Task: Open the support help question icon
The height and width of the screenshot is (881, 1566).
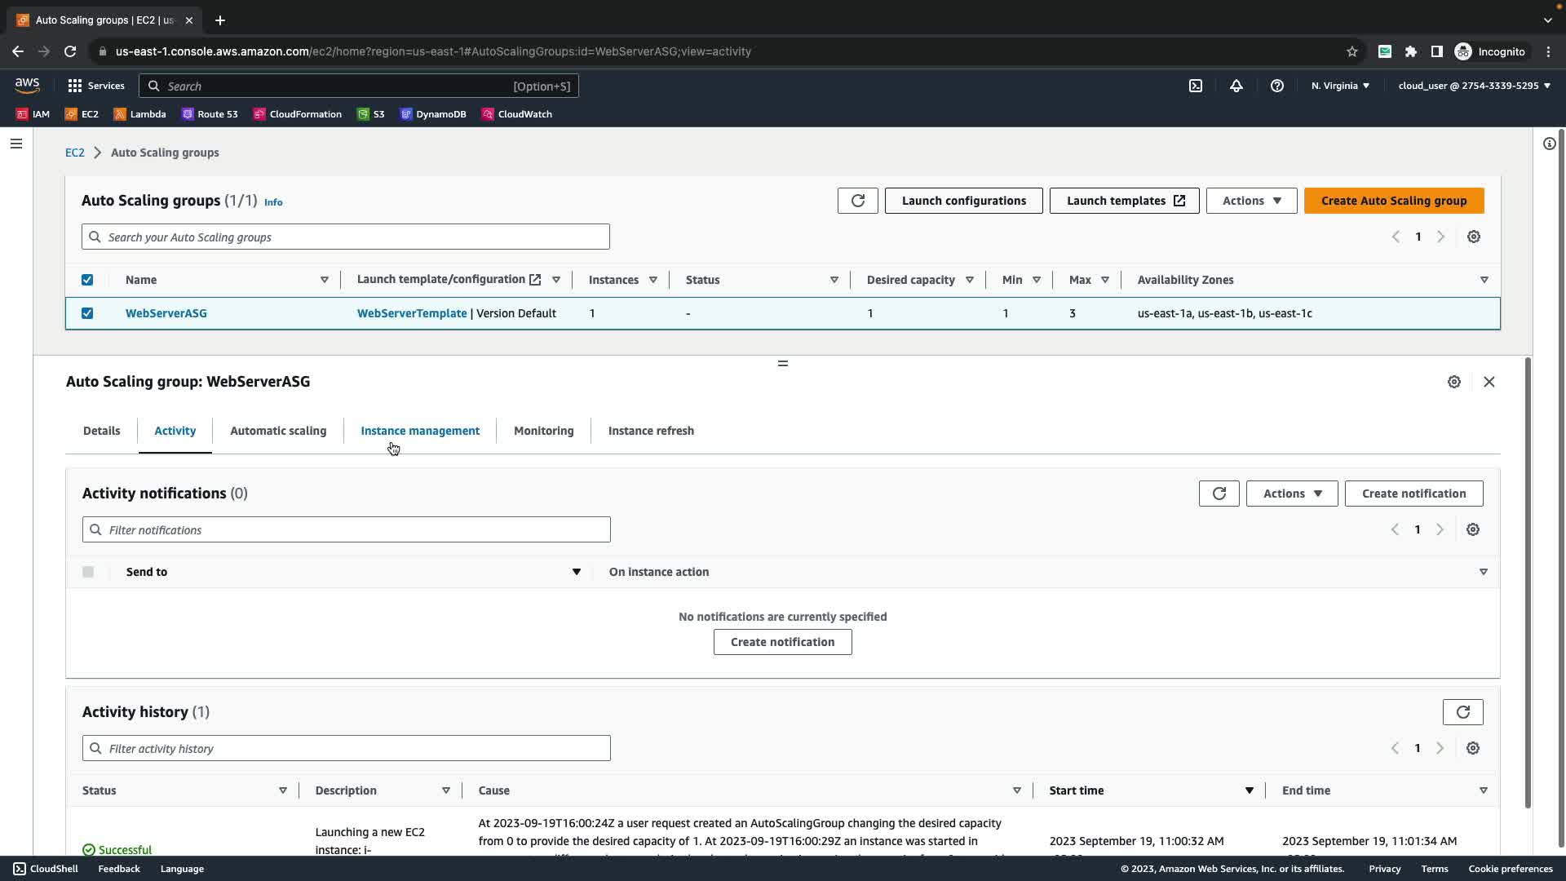Action: 1277,86
